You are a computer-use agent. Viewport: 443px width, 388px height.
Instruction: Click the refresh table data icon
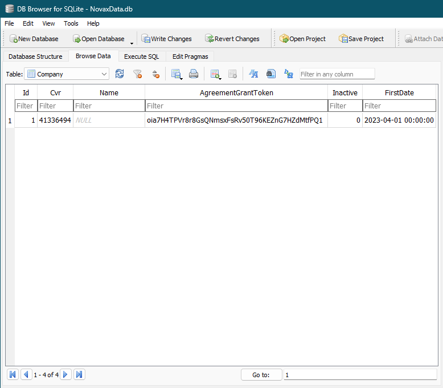(120, 74)
